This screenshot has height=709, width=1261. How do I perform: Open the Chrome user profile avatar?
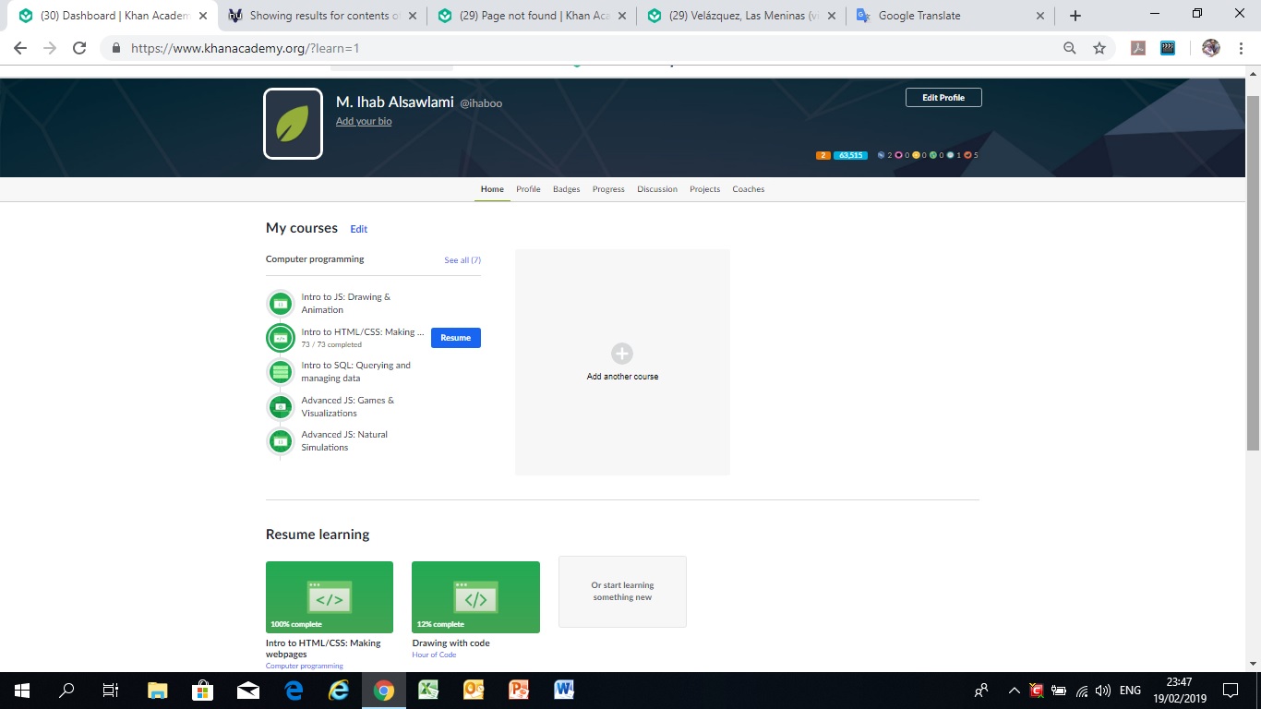pyautogui.click(x=1211, y=48)
